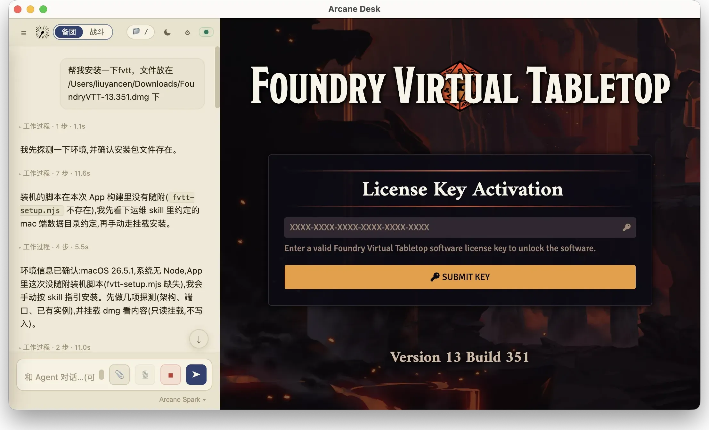The width and height of the screenshot is (709, 430).
Task: Switch to the 战斗 mode
Action: point(97,32)
